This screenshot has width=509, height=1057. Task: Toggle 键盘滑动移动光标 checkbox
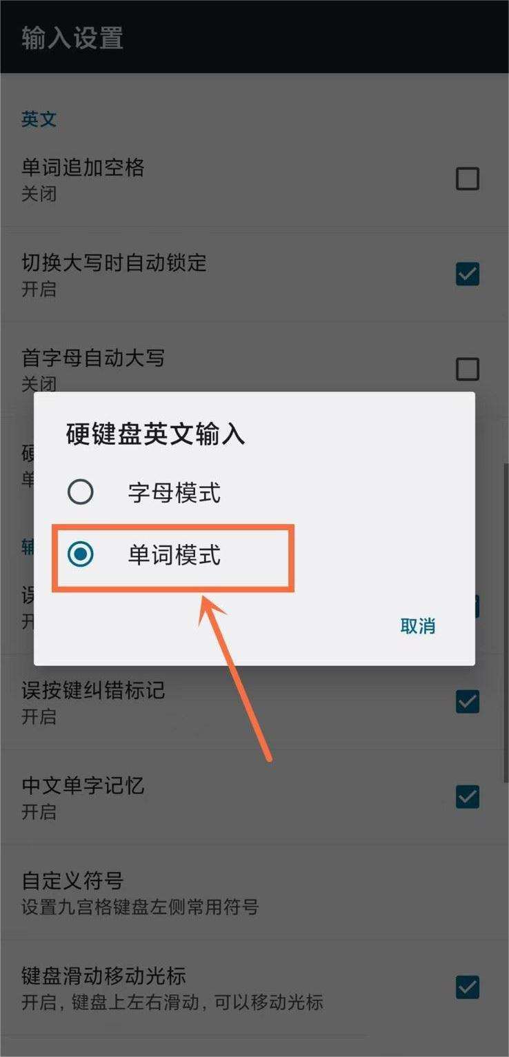point(468,987)
